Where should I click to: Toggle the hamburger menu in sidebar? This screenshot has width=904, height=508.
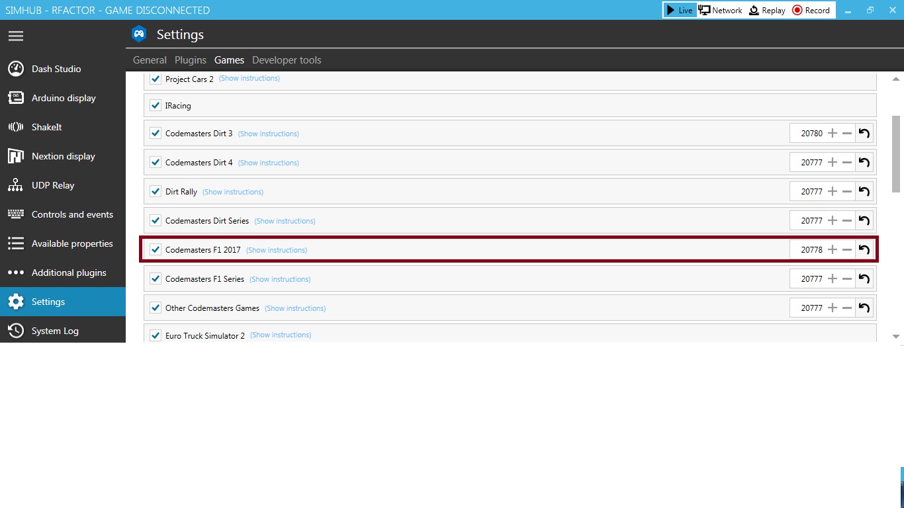pyautogui.click(x=16, y=36)
